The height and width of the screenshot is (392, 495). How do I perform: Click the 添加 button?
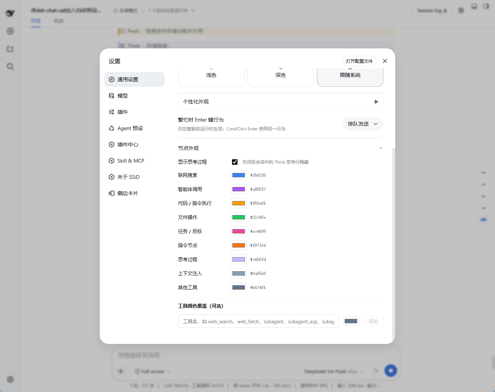pyautogui.click(x=373, y=321)
